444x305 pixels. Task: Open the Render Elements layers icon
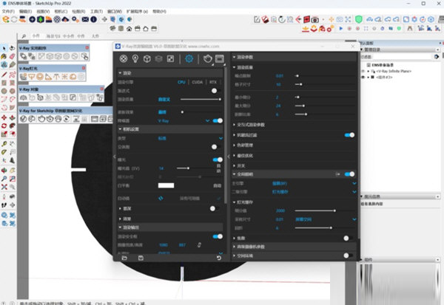pyautogui.click(x=158, y=58)
